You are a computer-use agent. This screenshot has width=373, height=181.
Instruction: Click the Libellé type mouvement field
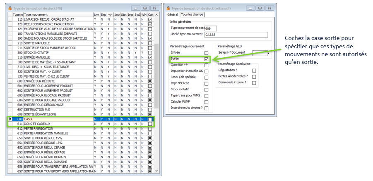click(239, 35)
